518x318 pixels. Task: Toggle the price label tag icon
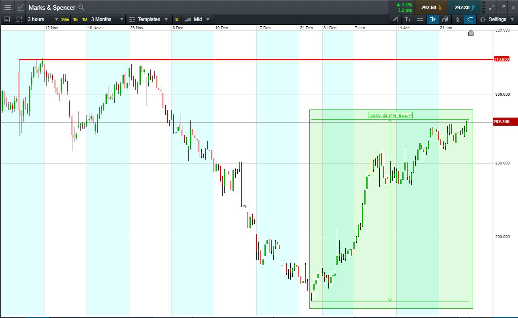pos(470,19)
